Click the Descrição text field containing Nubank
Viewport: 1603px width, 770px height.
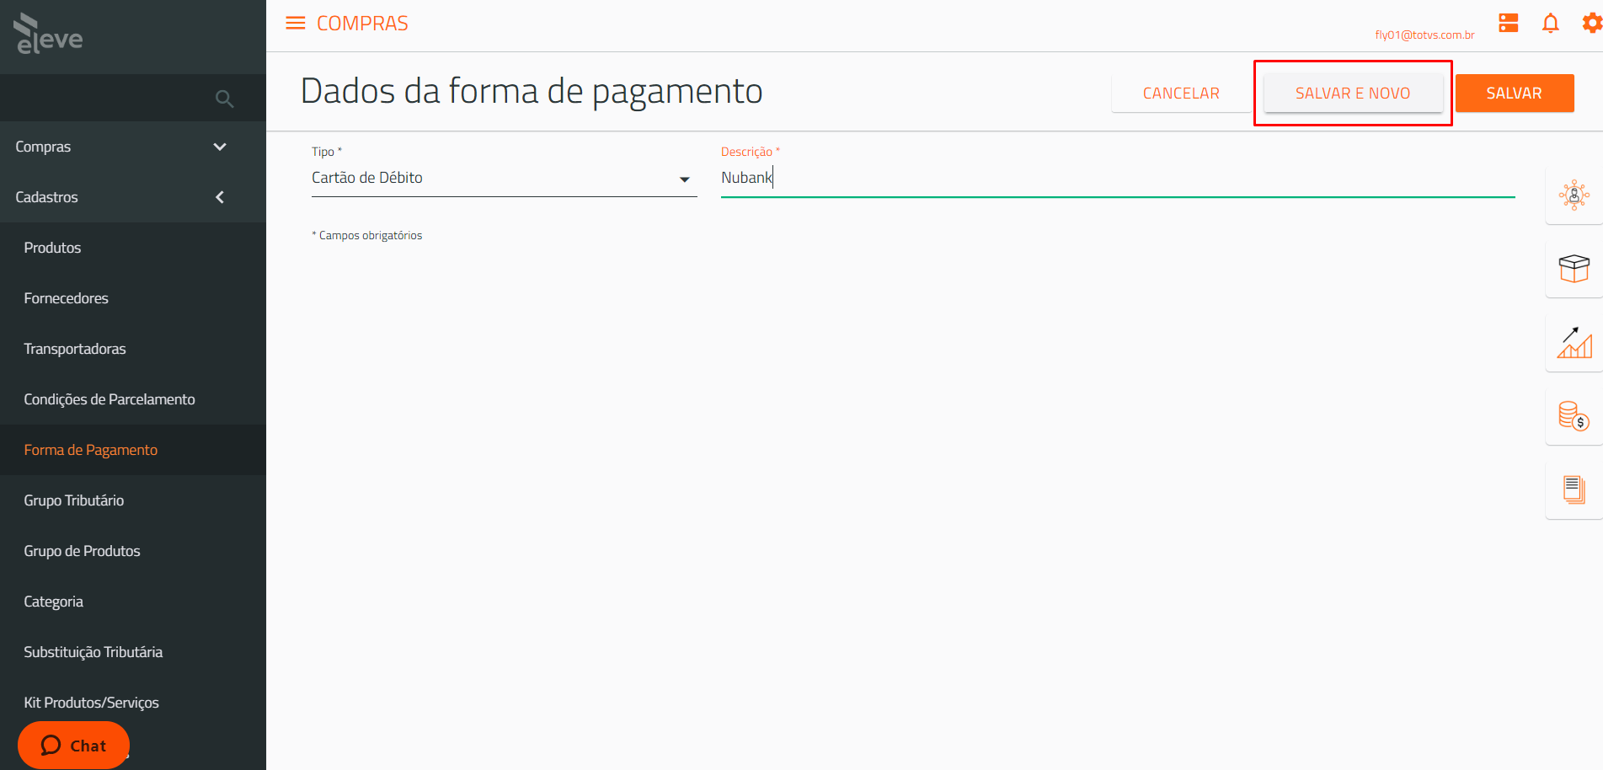click(x=1117, y=179)
